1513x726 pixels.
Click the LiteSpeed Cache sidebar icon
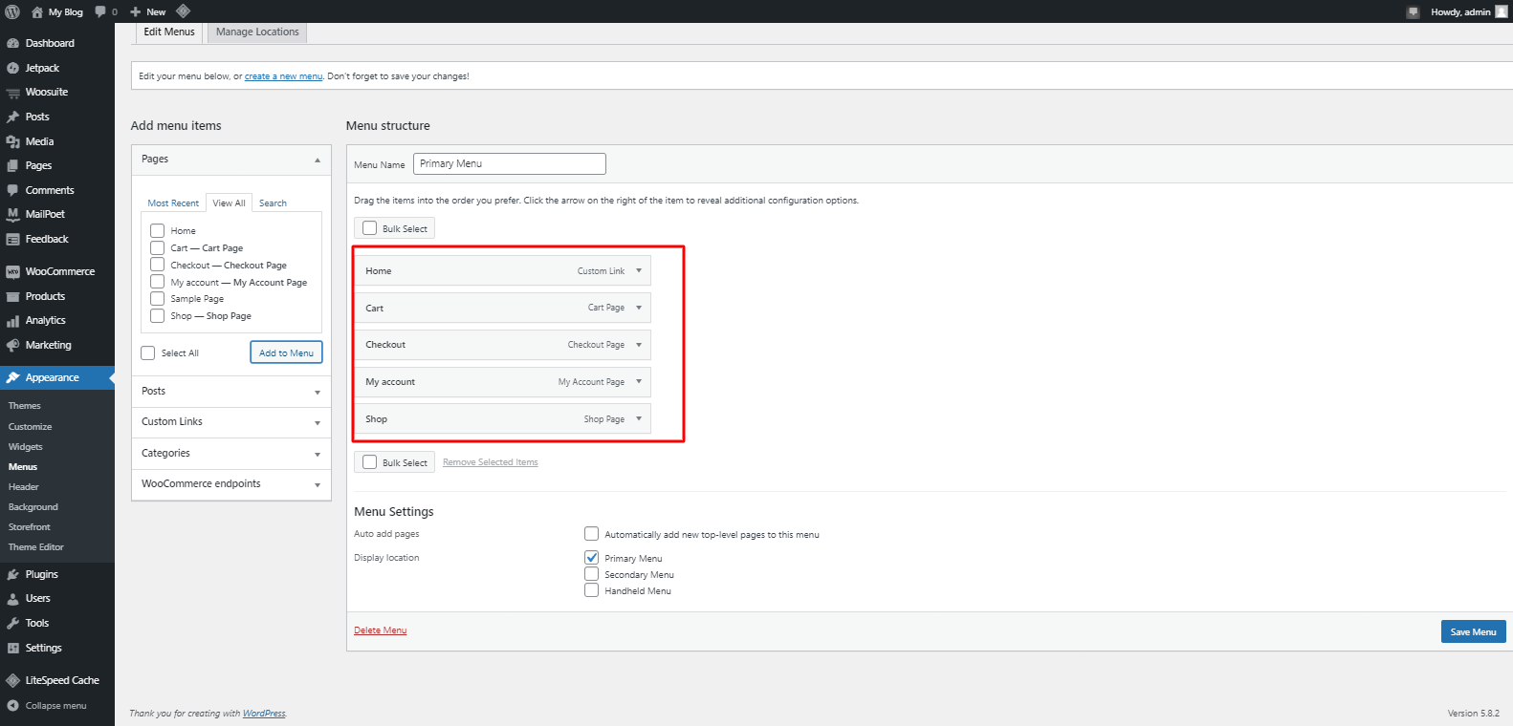pos(12,680)
